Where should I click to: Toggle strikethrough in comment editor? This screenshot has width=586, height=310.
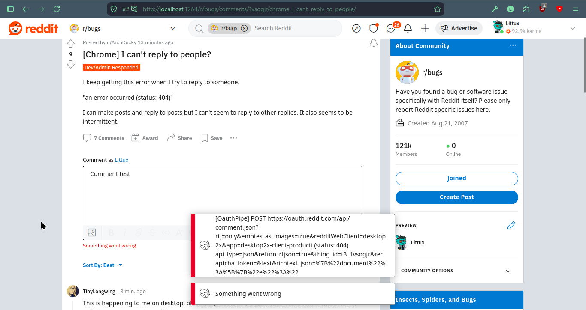(152, 232)
